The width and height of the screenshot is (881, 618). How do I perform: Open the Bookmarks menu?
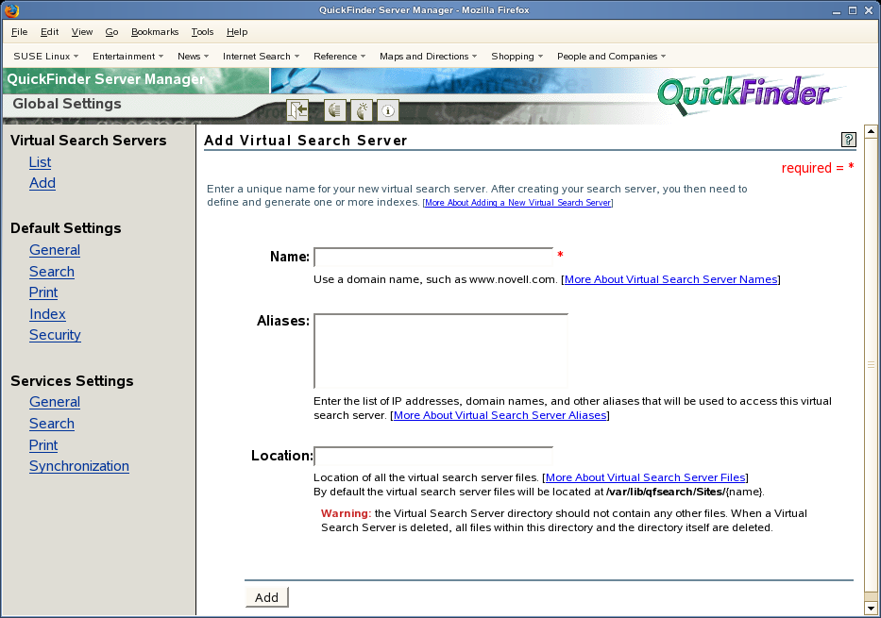click(x=155, y=32)
